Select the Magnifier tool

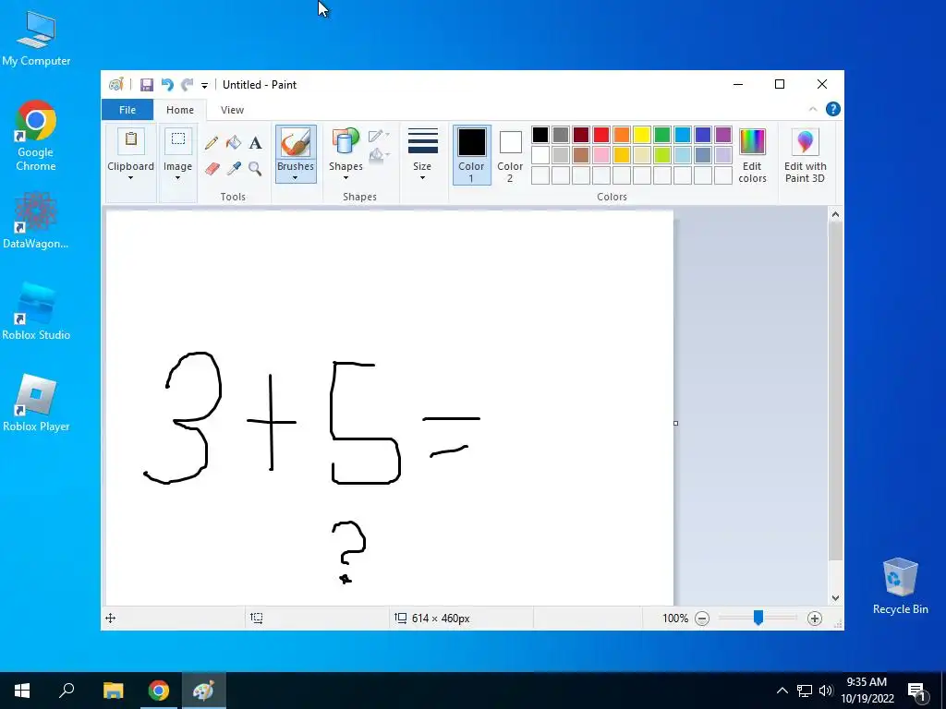click(x=255, y=168)
